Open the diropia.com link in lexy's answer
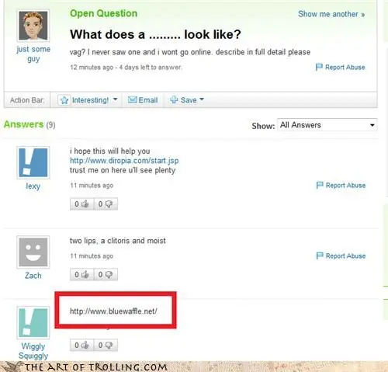The image size is (388, 372). pos(124,161)
